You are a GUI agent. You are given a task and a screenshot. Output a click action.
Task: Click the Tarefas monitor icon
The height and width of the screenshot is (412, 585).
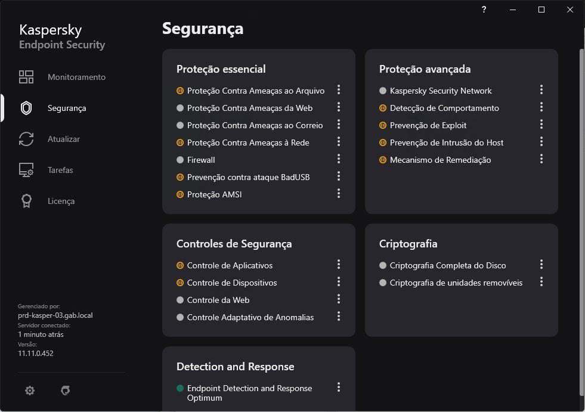26,170
